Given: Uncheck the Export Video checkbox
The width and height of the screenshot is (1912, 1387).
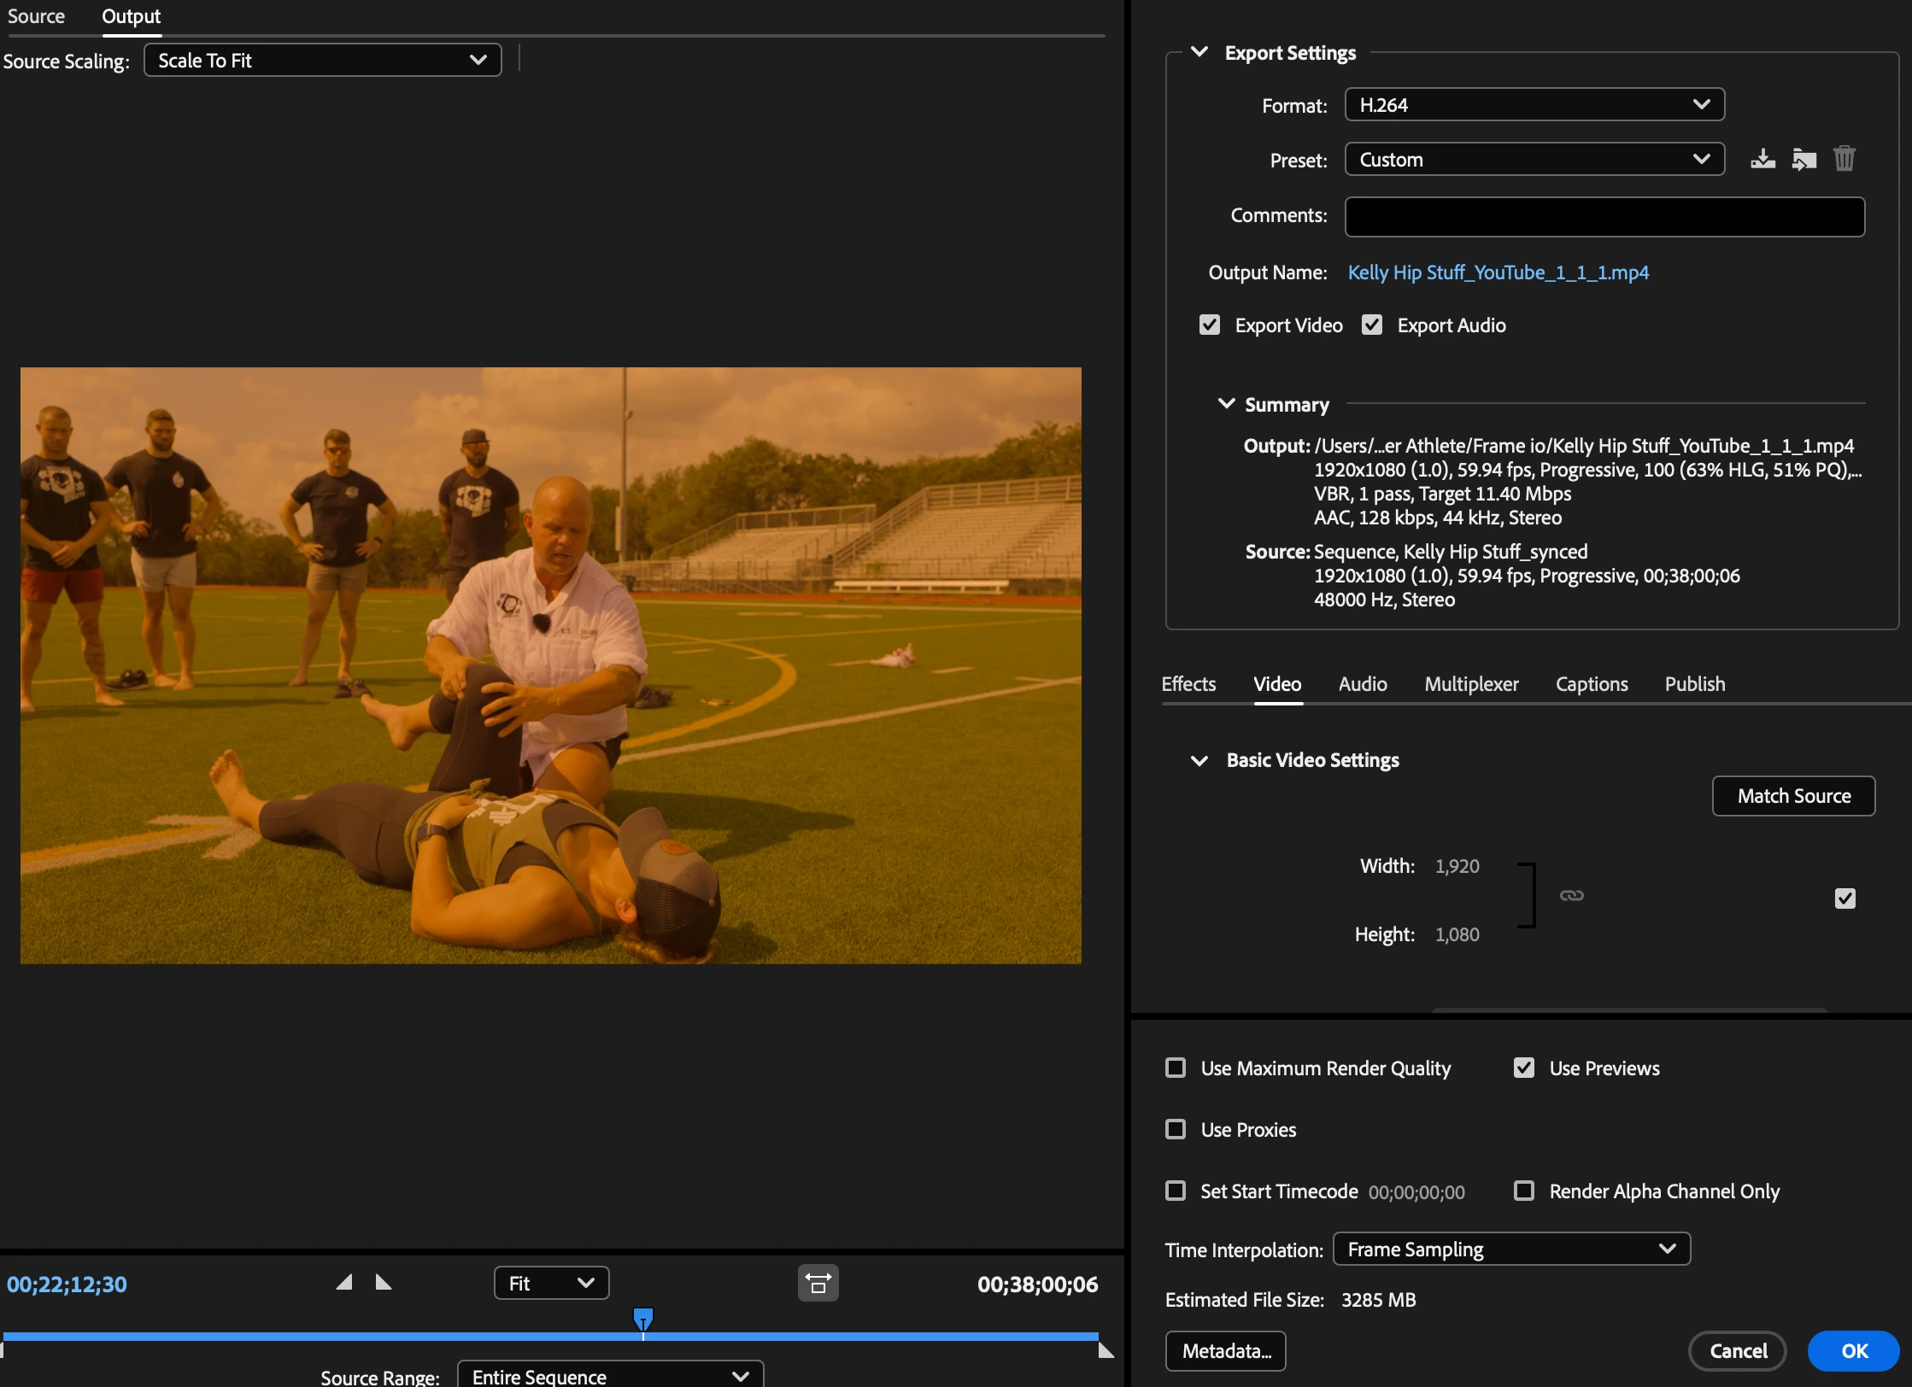Looking at the screenshot, I should (1210, 325).
